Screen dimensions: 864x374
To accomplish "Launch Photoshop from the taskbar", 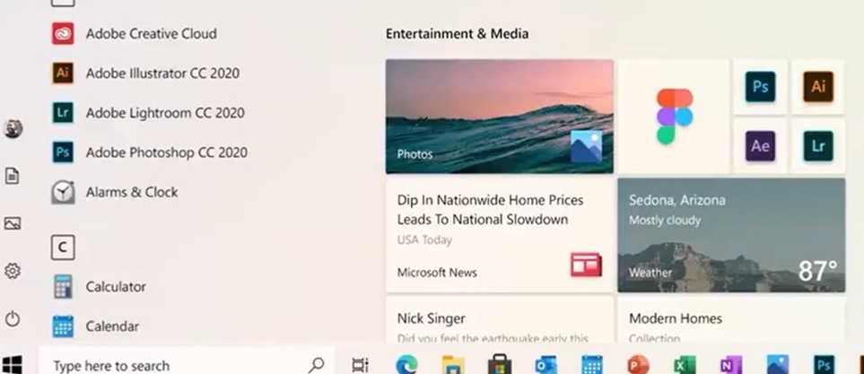I will pyautogui.click(x=824, y=365).
